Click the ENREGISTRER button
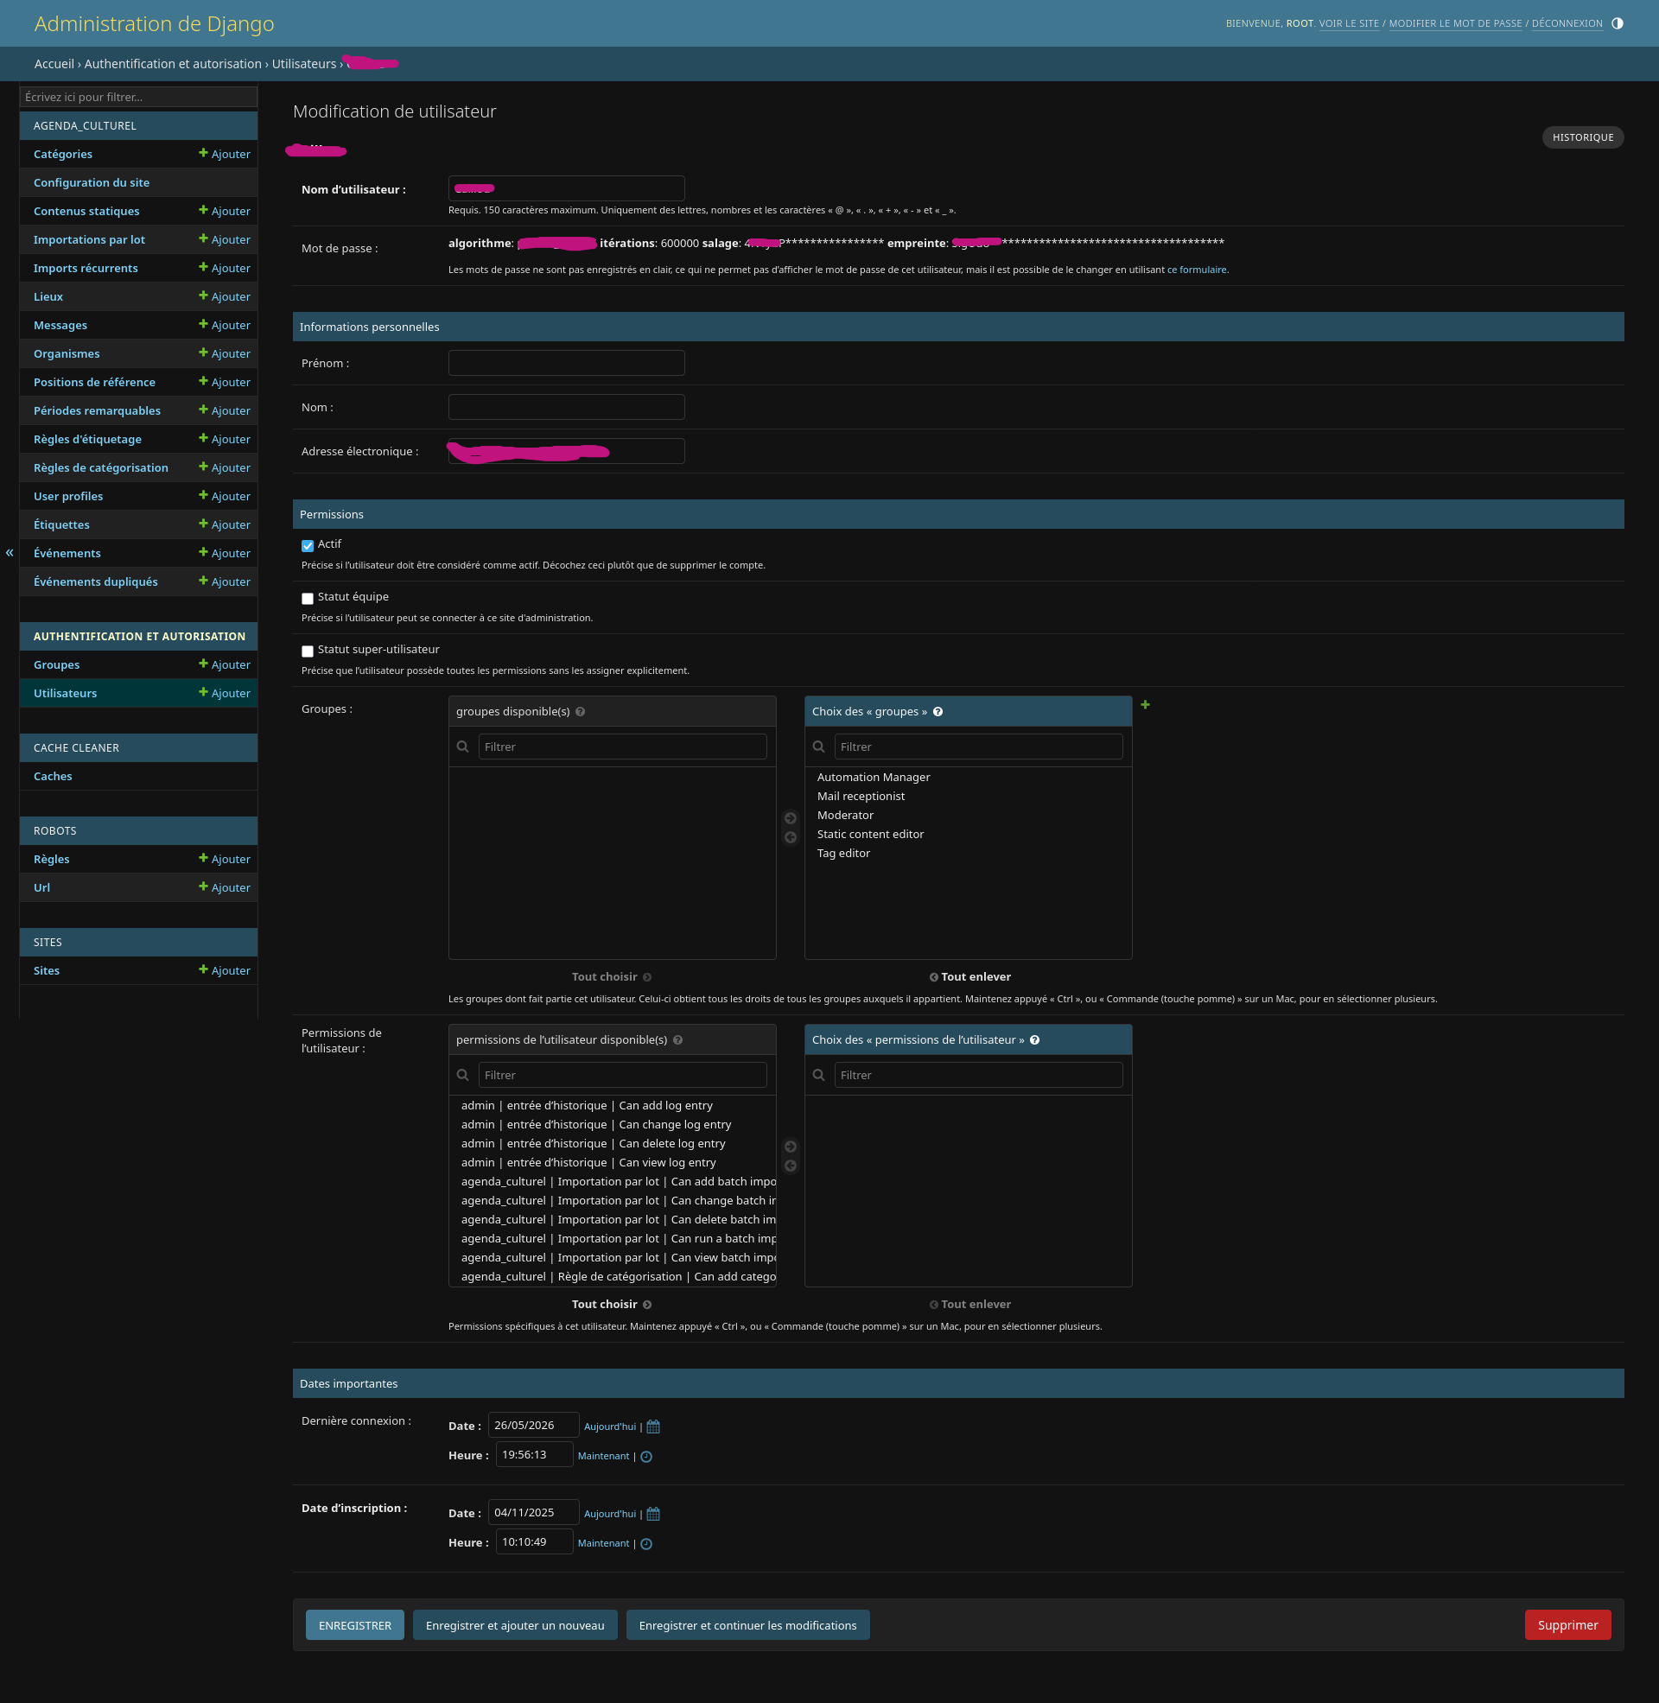 (x=354, y=1625)
